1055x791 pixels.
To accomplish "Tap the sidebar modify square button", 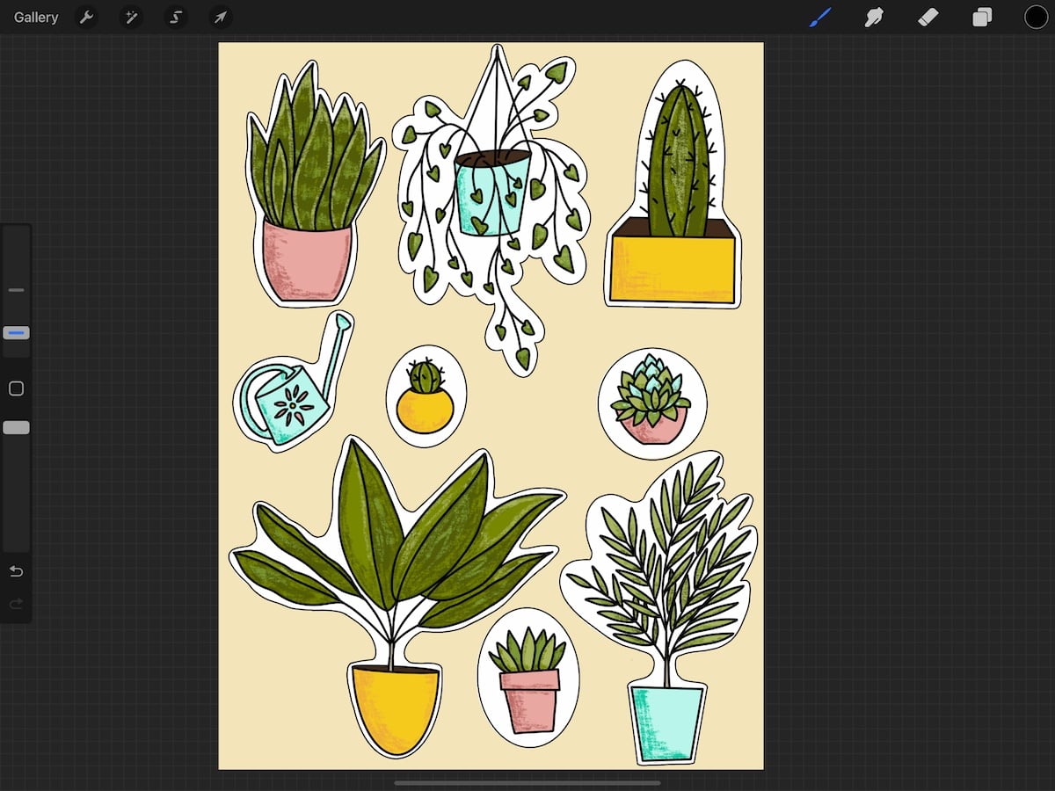I will coord(15,388).
